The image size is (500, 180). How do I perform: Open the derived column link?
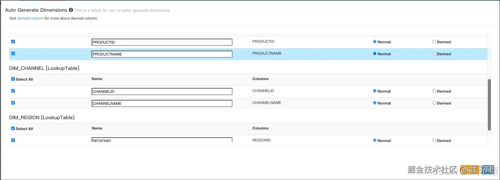[30, 18]
